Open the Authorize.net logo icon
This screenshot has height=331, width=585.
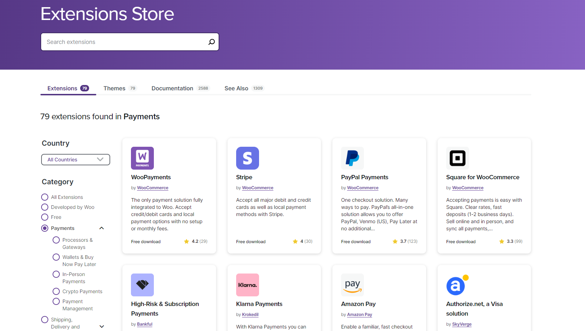(458, 285)
